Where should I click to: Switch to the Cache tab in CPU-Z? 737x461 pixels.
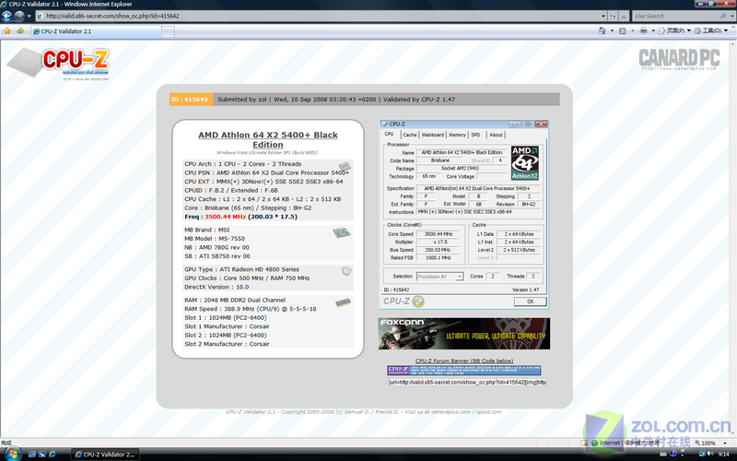click(409, 135)
